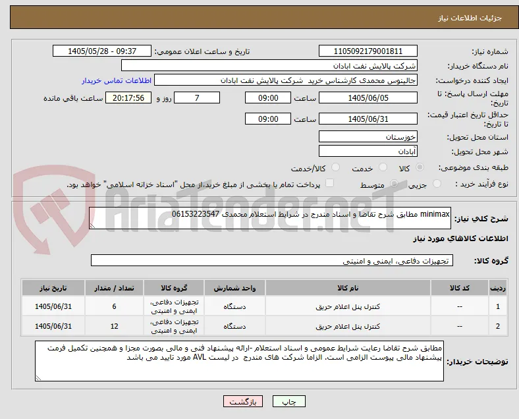Select the خدمت radio button
The height and width of the screenshot is (419, 519).
tap(383, 167)
